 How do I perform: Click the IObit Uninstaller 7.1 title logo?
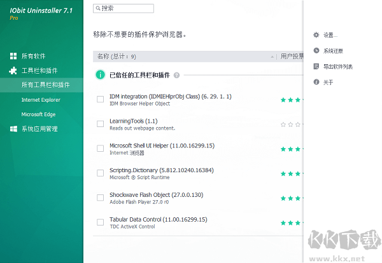point(41,10)
